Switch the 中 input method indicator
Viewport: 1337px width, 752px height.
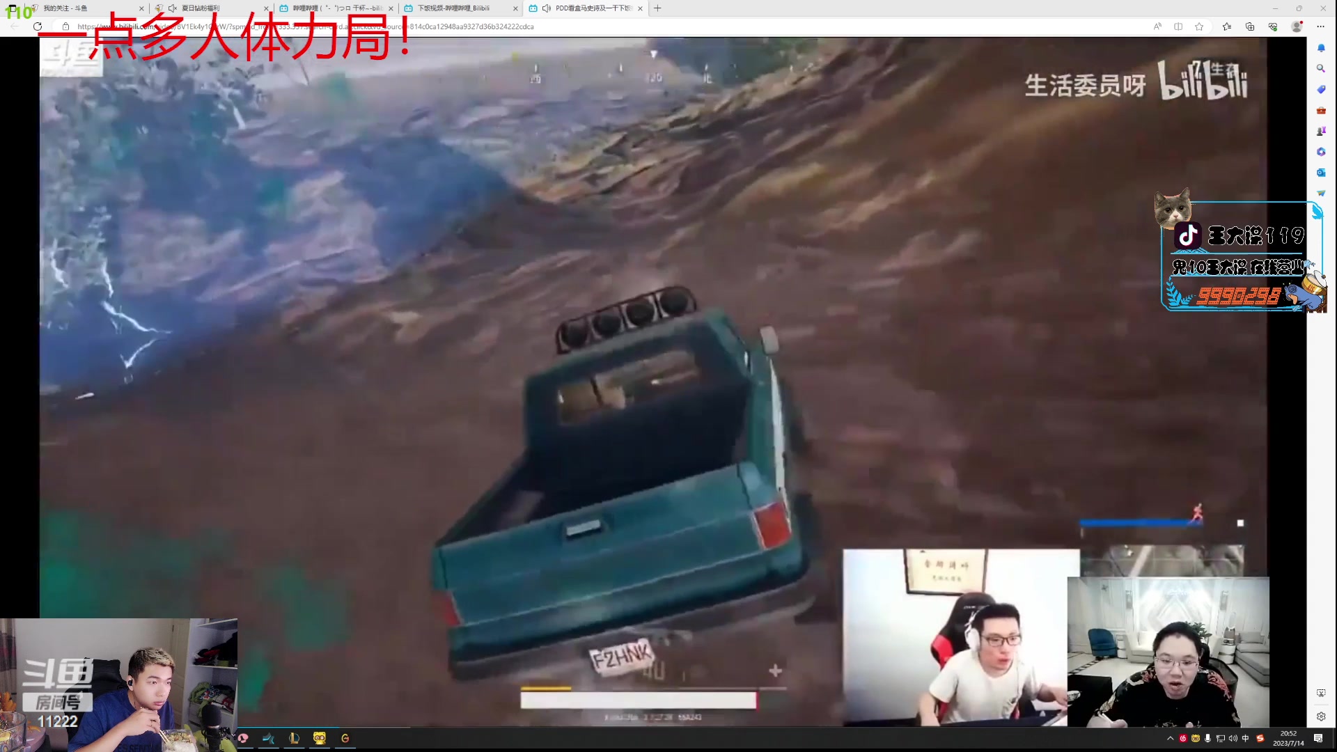[x=1245, y=738]
